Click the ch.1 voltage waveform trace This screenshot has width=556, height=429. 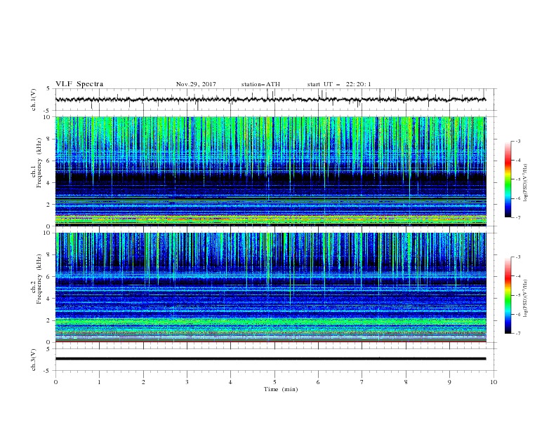pos(270,100)
